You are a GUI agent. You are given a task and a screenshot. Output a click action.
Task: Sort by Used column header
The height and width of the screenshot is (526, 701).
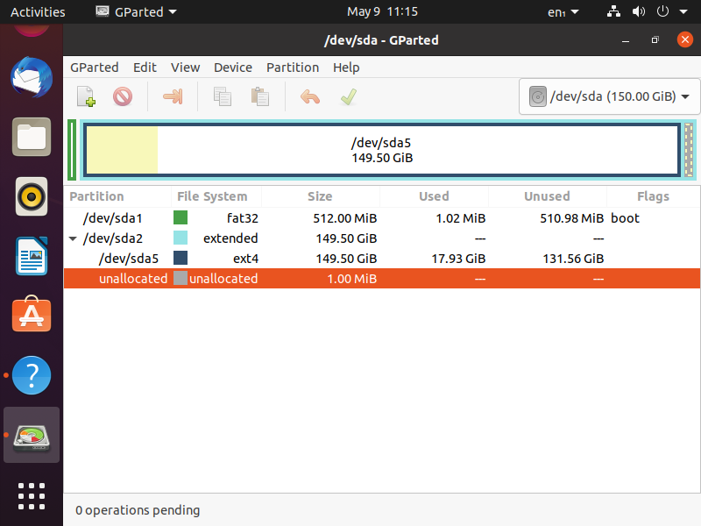click(x=434, y=196)
